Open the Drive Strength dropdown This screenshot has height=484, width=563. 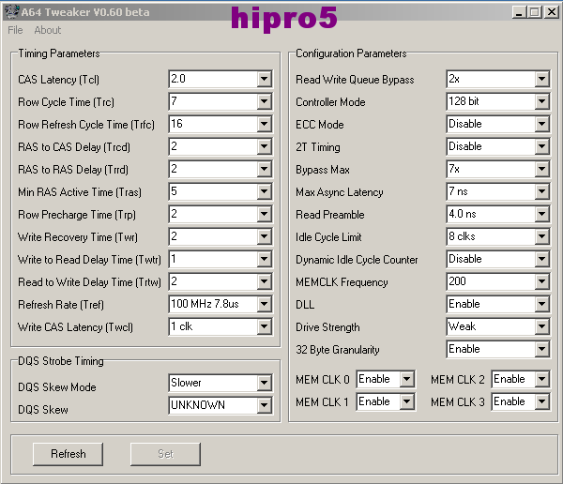pos(541,326)
